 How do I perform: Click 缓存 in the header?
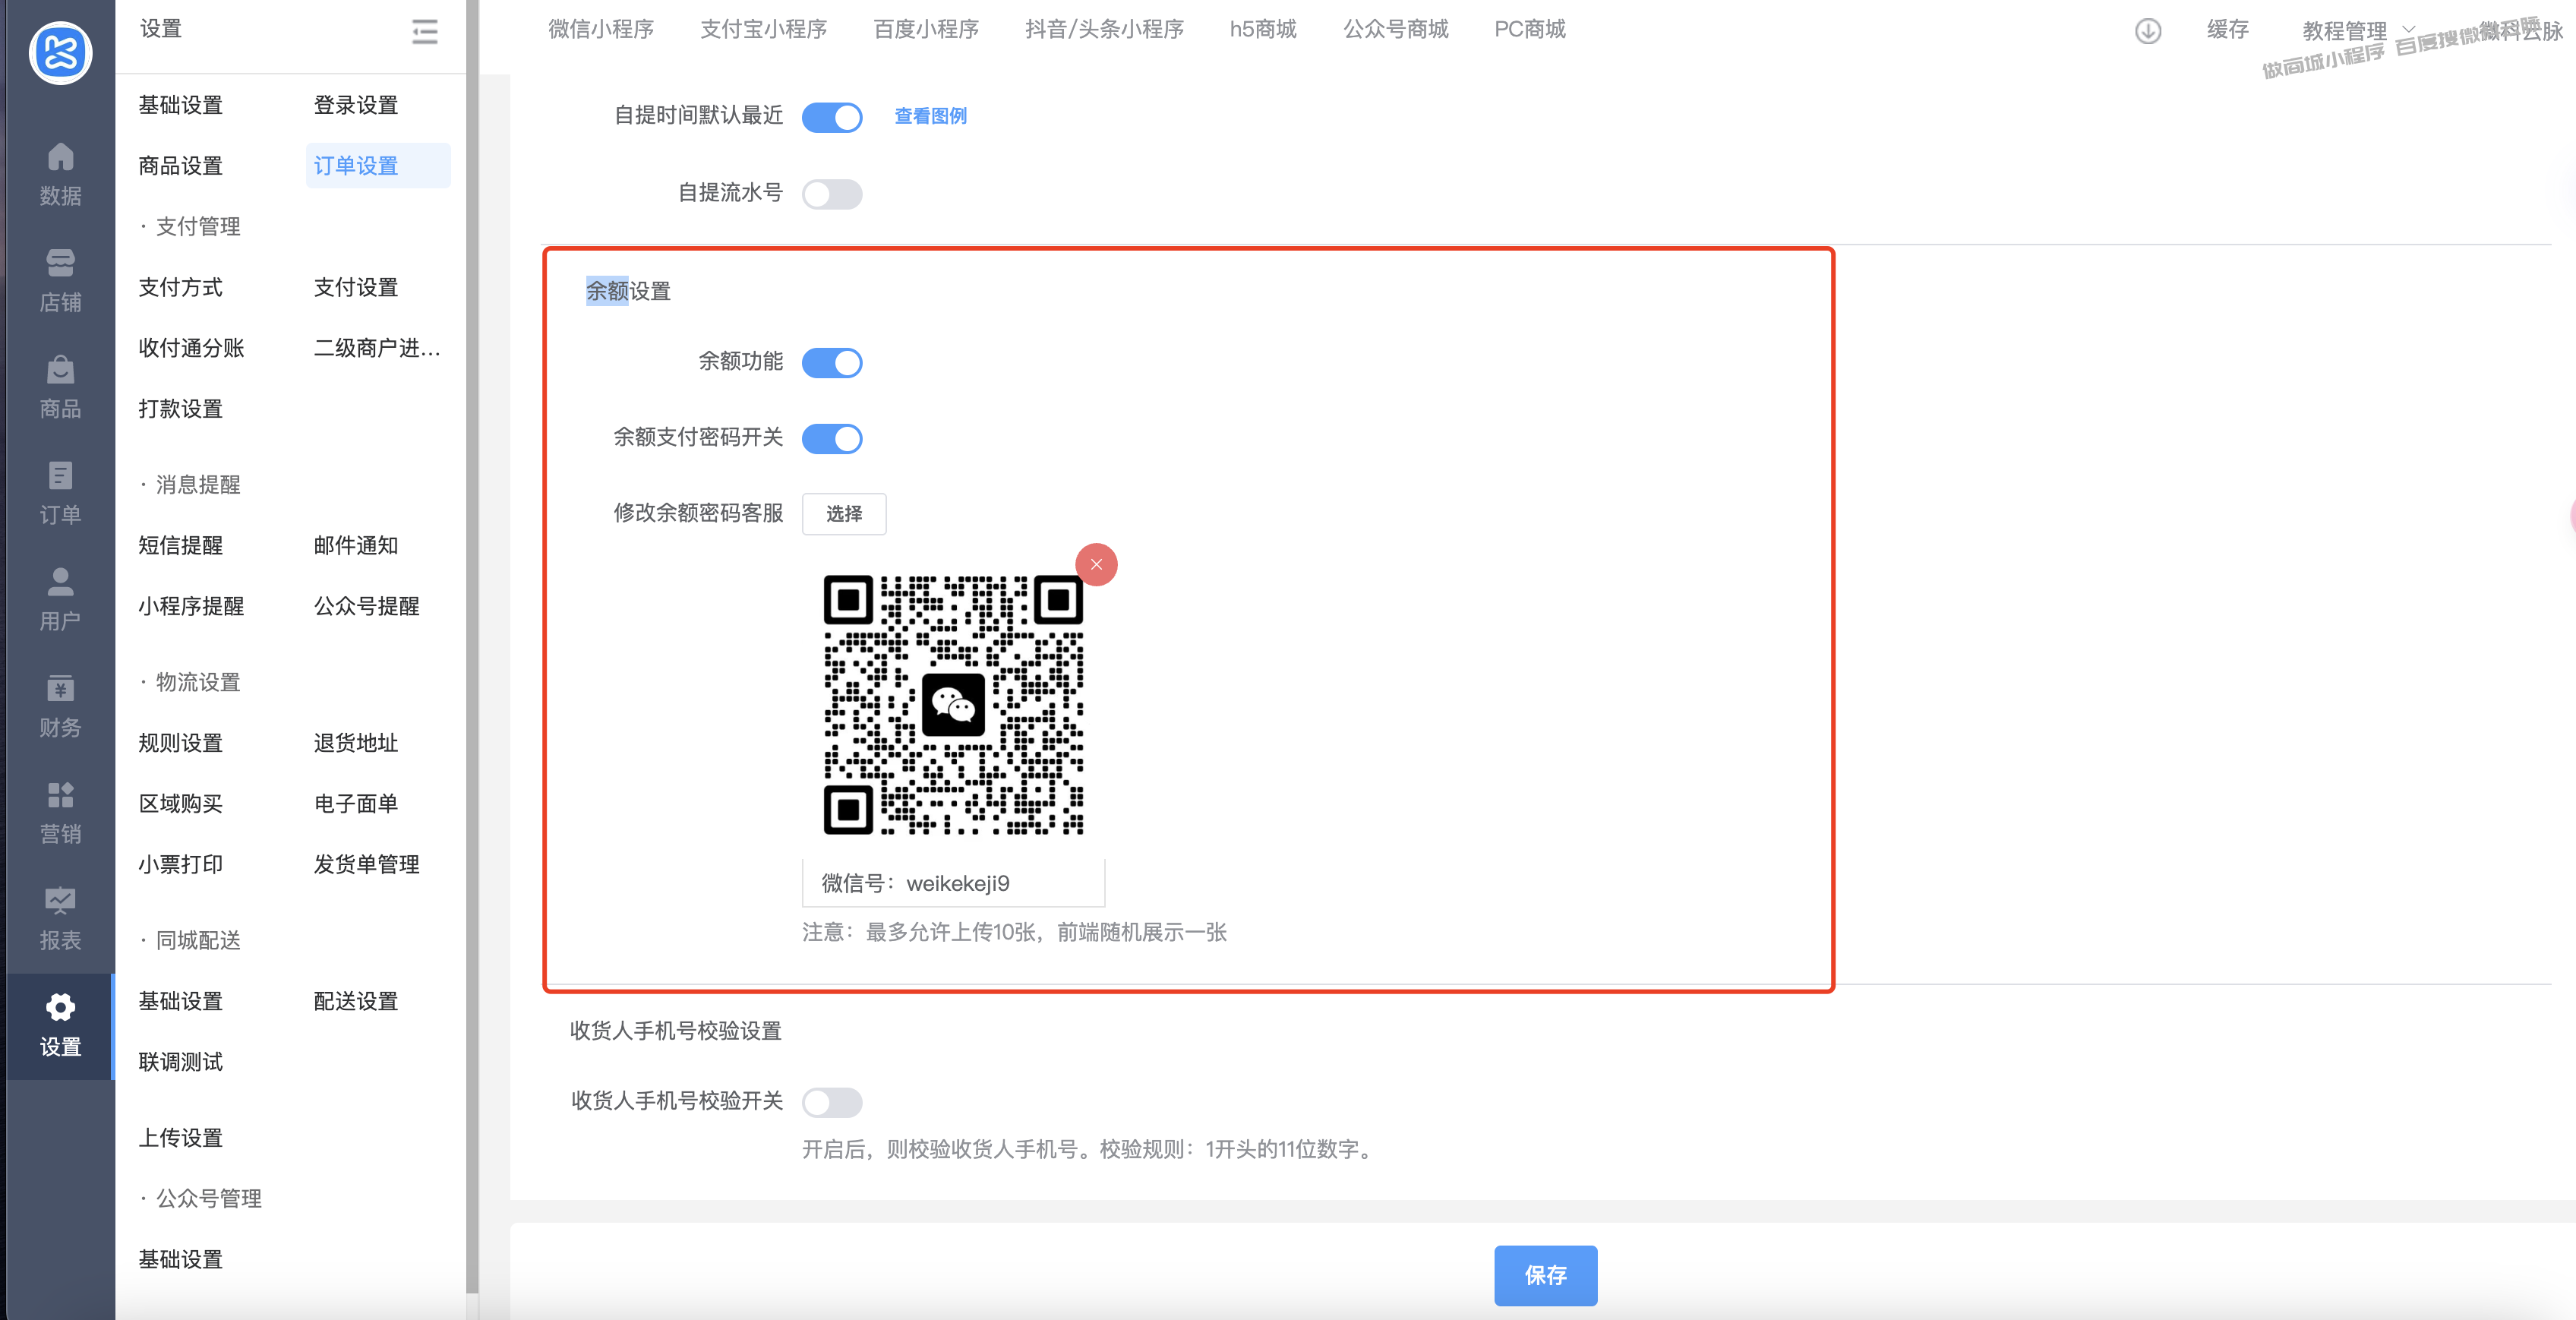click(2227, 30)
